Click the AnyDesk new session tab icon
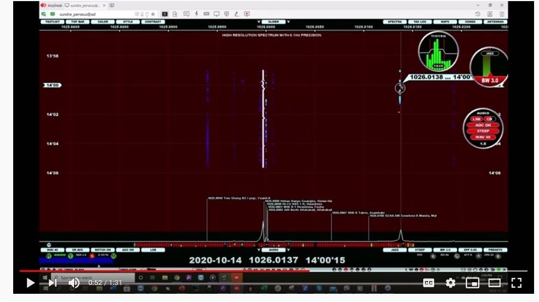The height and width of the screenshot is (302, 539). click(112, 5)
